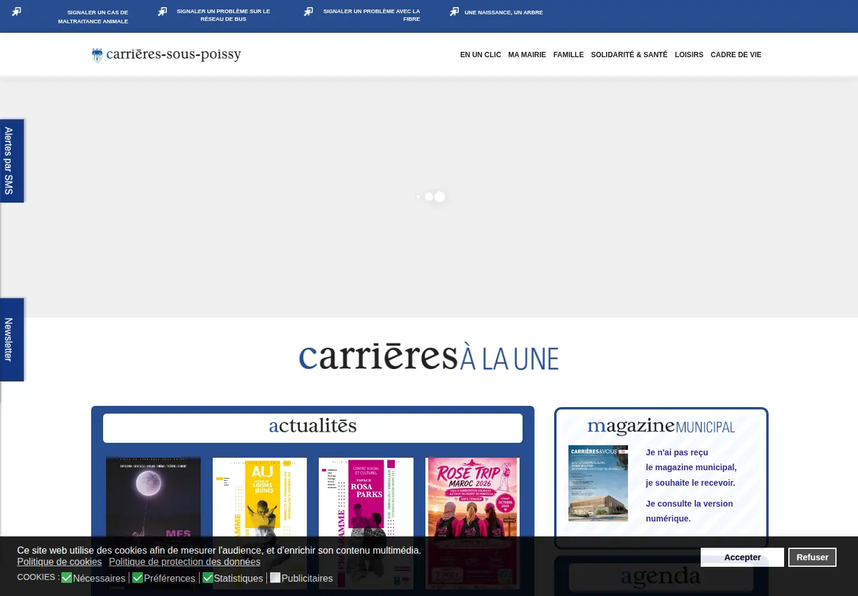This screenshot has width=858, height=596.
Task: Open the Rose Trip Maroc 2026 thumbnail
Action: click(472, 523)
